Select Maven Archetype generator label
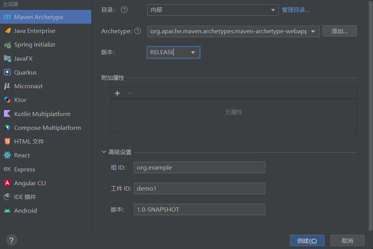 [39, 17]
